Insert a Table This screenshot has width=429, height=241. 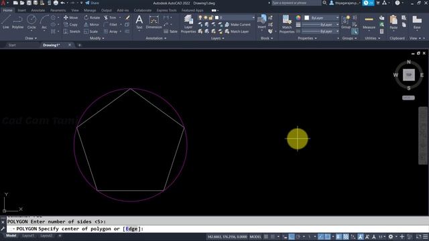[x=171, y=31]
